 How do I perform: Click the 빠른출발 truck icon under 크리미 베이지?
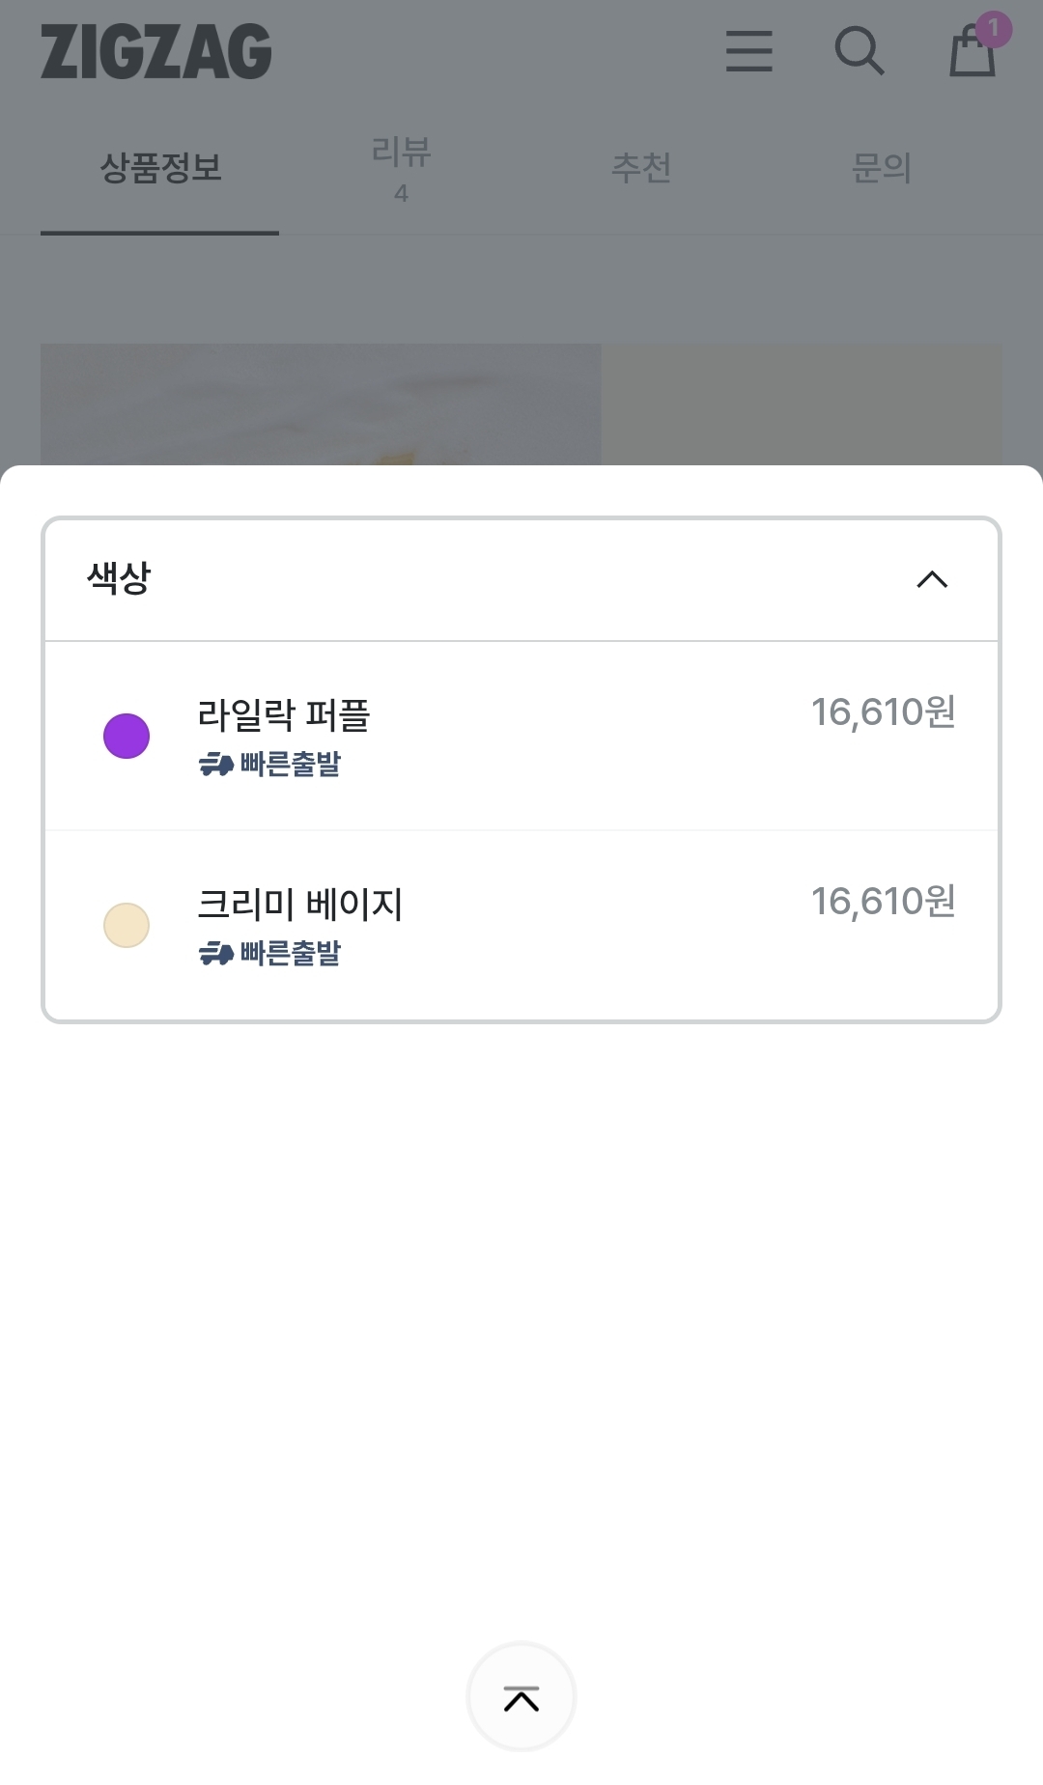coord(216,954)
